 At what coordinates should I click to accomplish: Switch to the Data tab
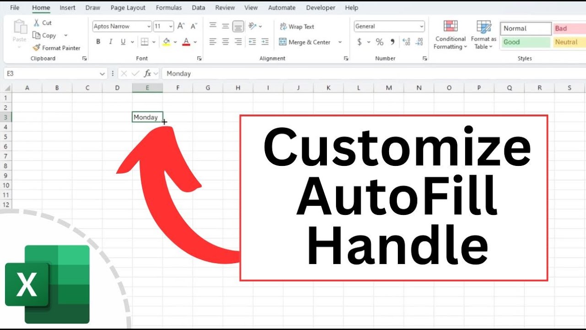point(198,8)
